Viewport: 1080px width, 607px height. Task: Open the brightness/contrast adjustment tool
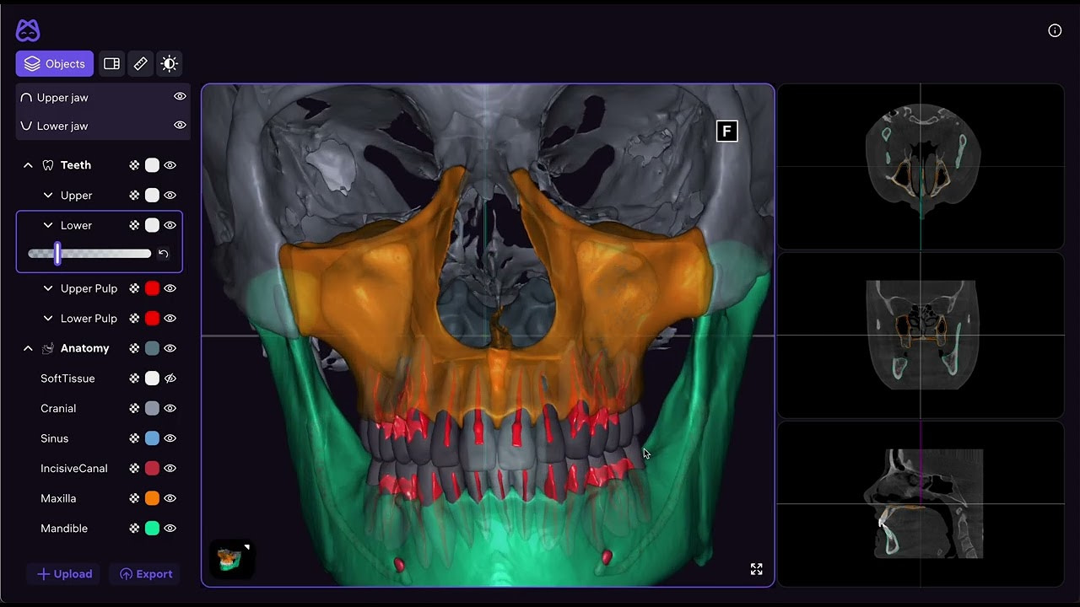[x=169, y=63]
